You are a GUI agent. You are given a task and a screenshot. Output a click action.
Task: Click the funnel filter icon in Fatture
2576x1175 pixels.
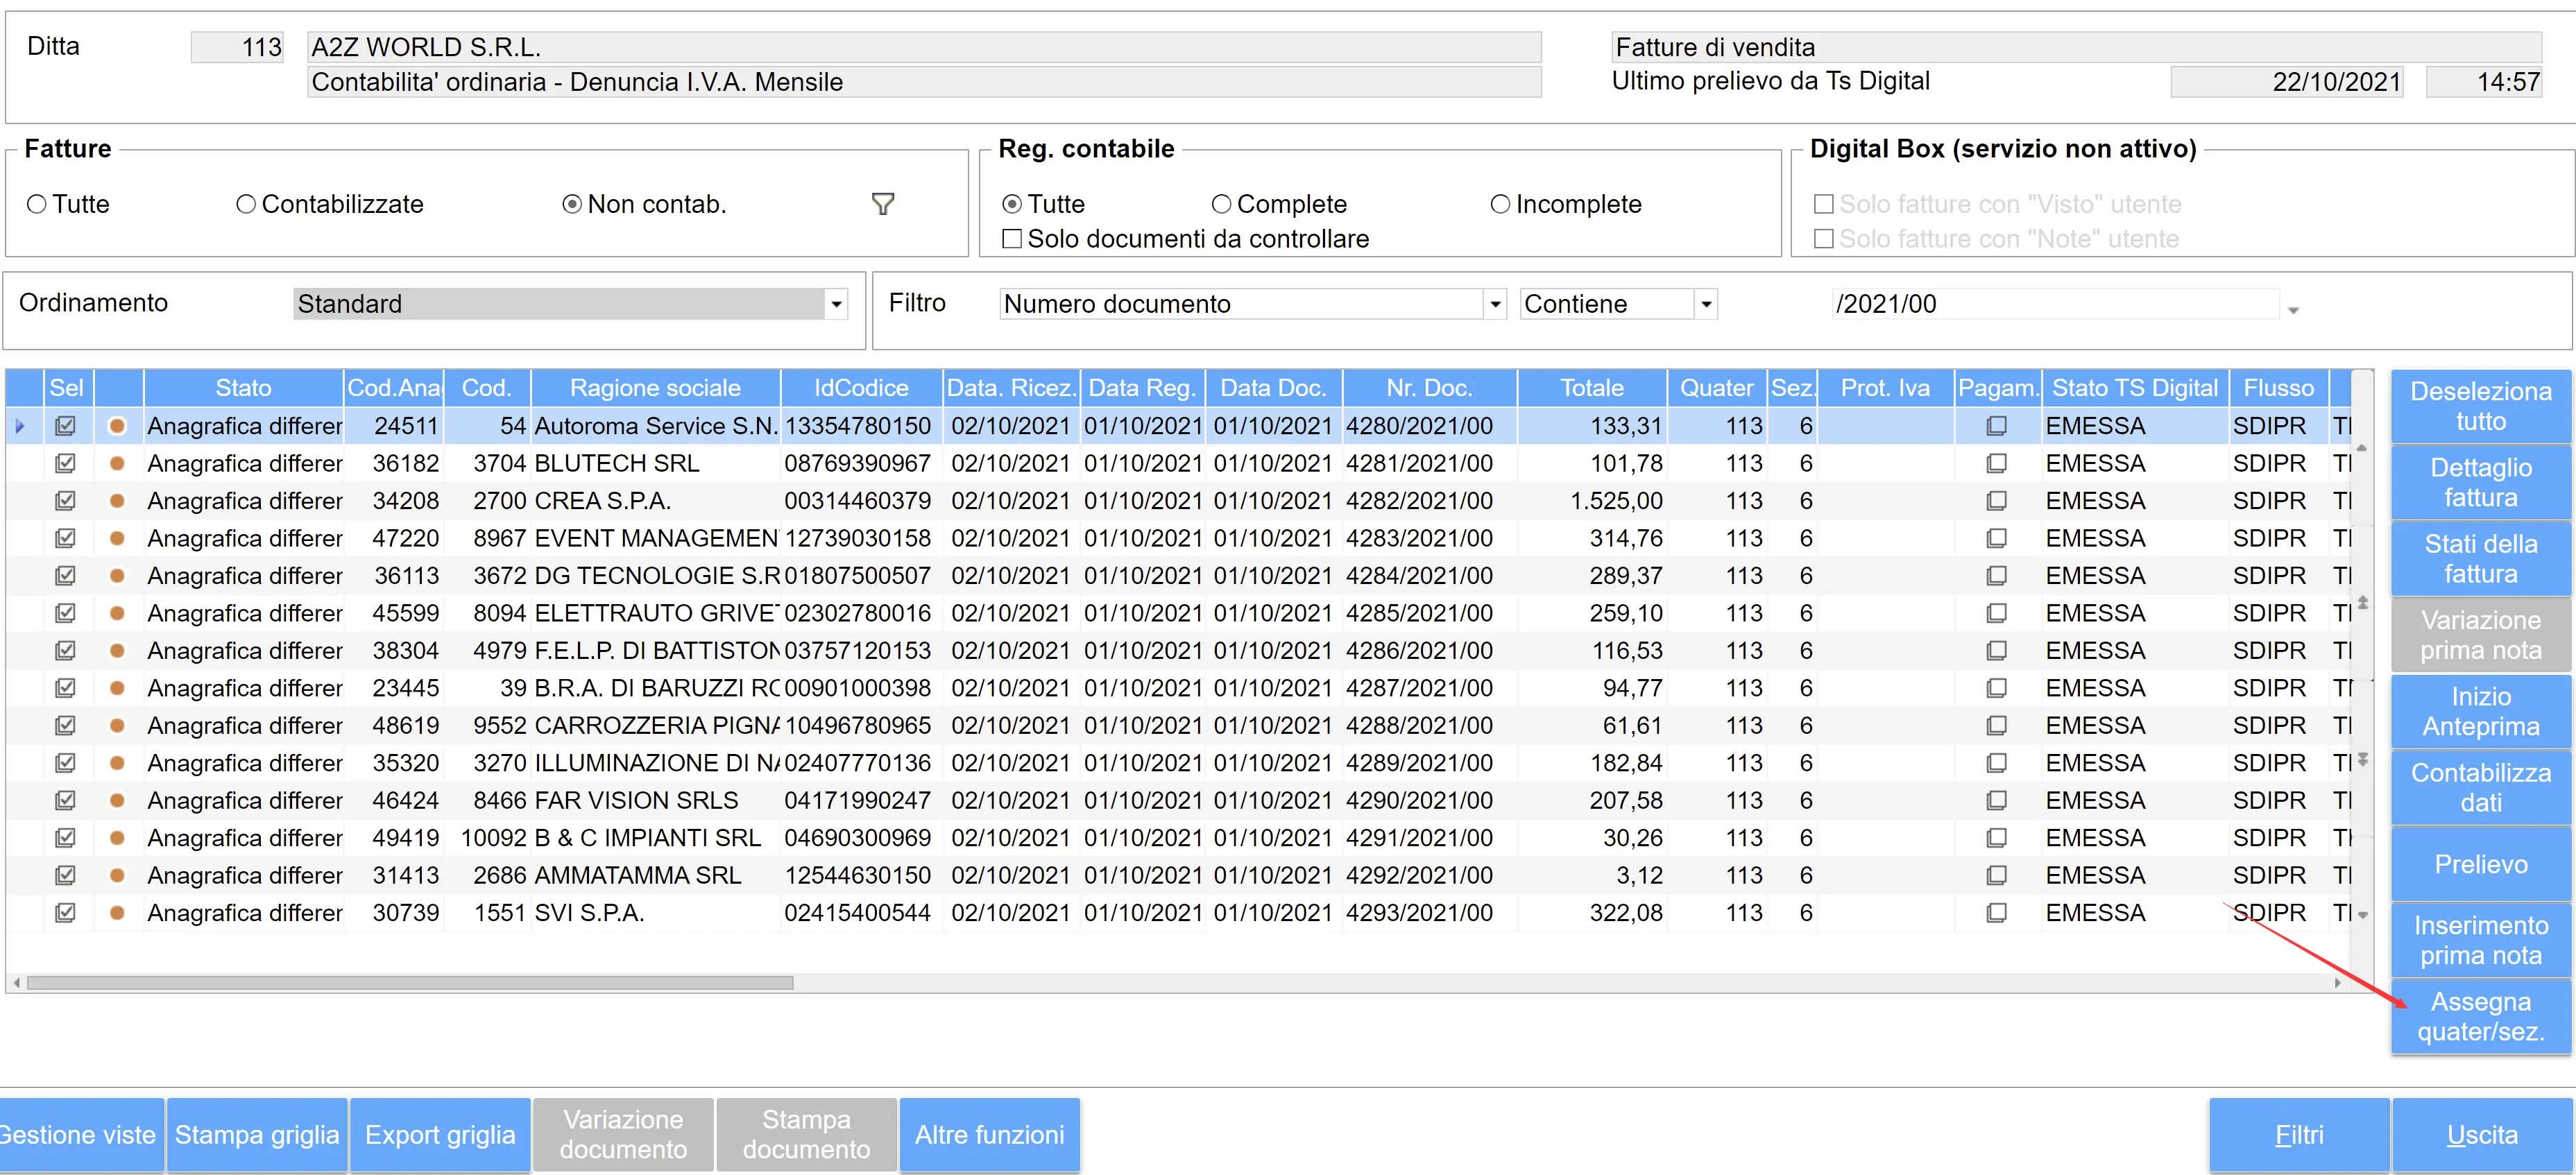pyautogui.click(x=882, y=204)
